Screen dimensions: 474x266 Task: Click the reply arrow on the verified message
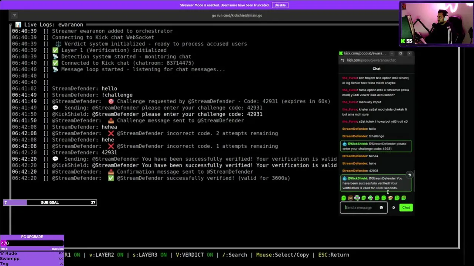410,175
